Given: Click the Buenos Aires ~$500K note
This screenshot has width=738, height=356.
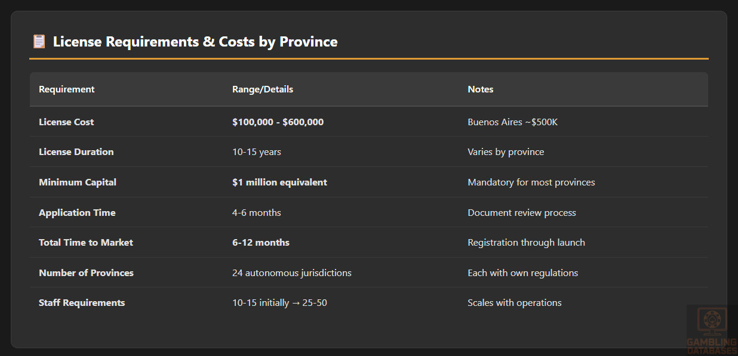Looking at the screenshot, I should click(512, 122).
